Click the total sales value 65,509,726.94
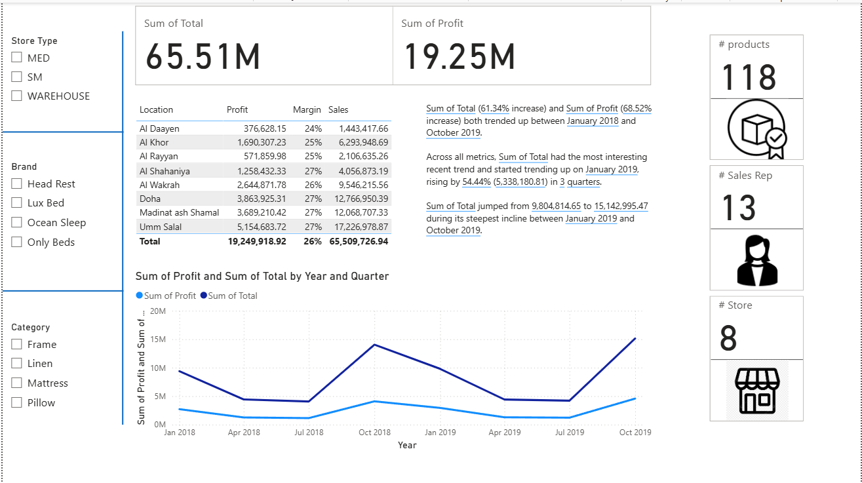Screen dimensions: 862x483 [x=359, y=241]
